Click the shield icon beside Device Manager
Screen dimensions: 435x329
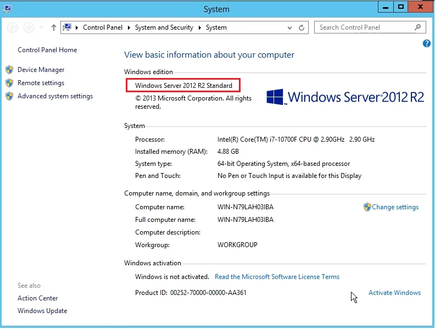9,70
